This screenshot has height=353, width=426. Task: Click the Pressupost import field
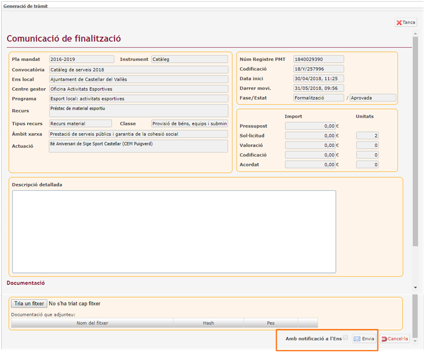pos(310,126)
